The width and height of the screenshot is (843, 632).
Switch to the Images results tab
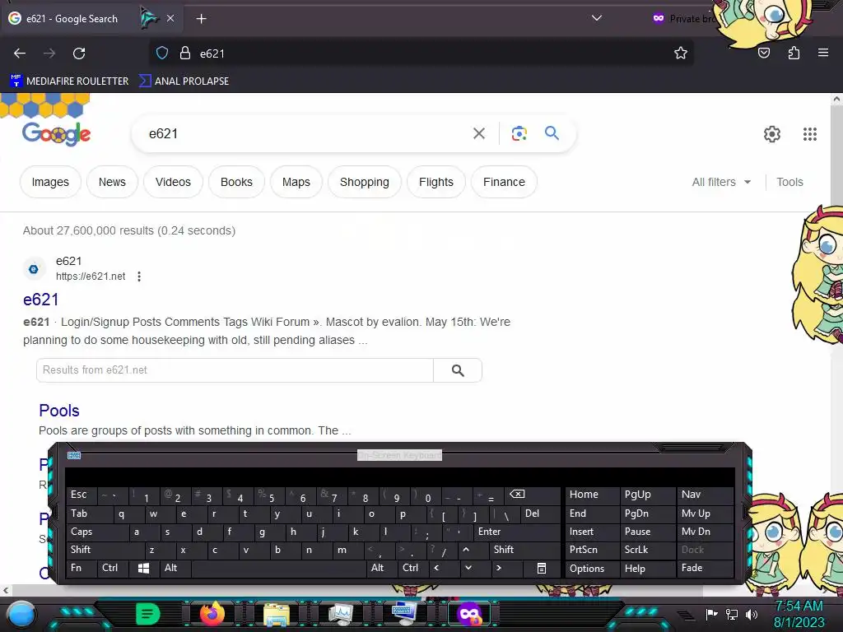click(x=50, y=182)
